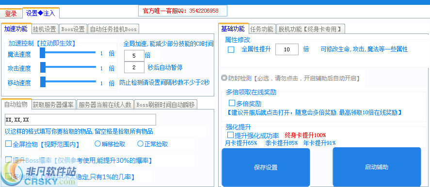430x187 pixels.
Task: Focus the auto-pause seconds field showing 2
Action: point(134,67)
